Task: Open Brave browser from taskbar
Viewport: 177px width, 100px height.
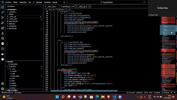Action: coord(109,97)
